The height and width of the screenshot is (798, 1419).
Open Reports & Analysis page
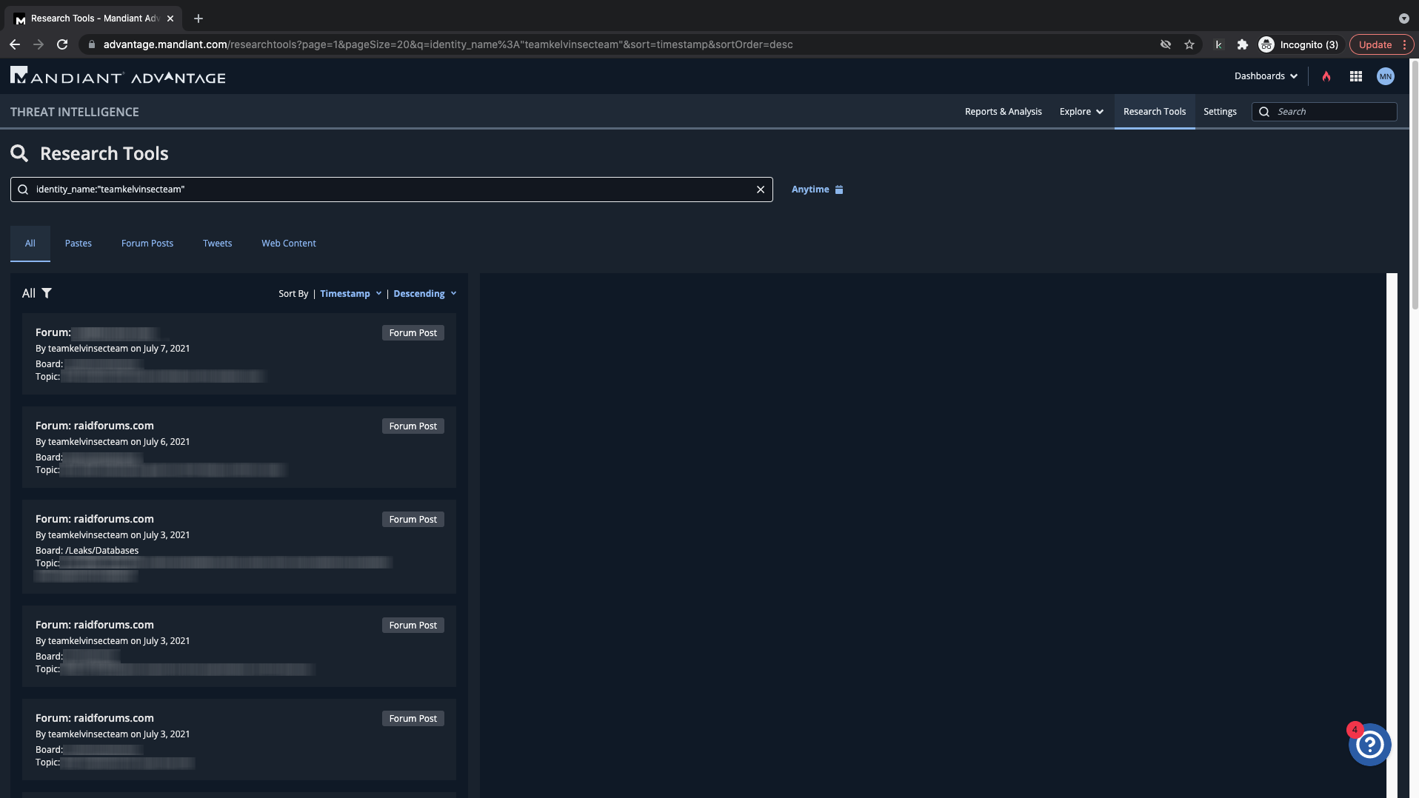pyautogui.click(x=1003, y=112)
